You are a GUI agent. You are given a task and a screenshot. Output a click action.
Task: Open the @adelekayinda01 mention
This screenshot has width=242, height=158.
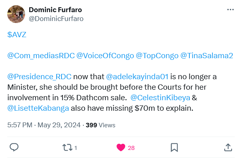[137, 77]
